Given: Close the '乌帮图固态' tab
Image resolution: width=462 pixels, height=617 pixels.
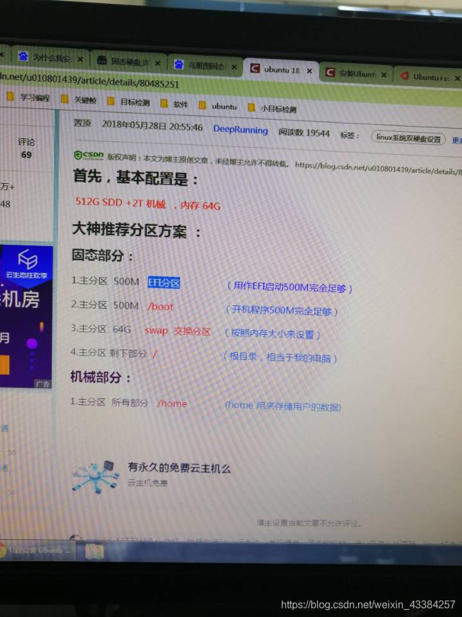Looking at the screenshot, I should click(234, 67).
